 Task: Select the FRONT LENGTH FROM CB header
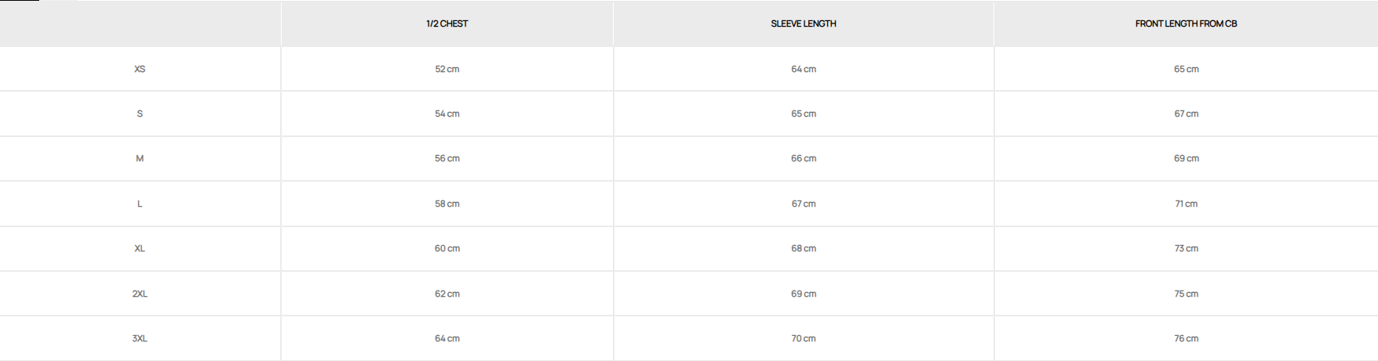click(x=1186, y=23)
